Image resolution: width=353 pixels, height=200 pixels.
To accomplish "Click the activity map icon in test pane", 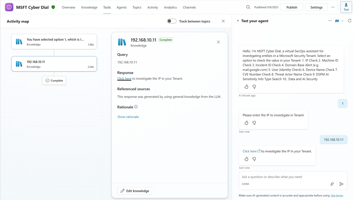I will coord(337,21).
